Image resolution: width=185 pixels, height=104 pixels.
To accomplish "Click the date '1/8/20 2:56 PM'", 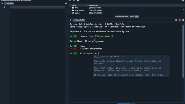I will 95,8.
